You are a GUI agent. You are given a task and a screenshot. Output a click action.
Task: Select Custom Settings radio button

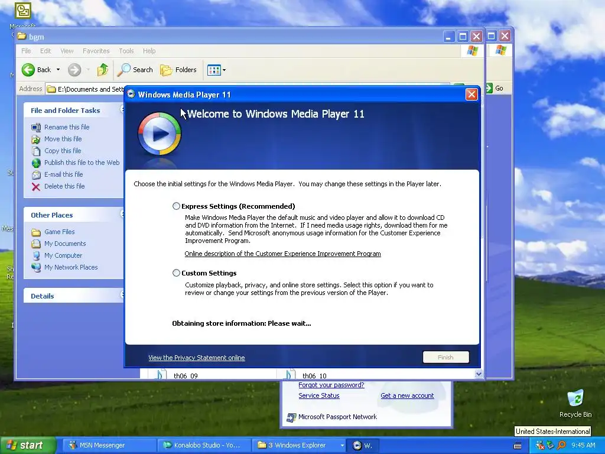click(x=176, y=273)
